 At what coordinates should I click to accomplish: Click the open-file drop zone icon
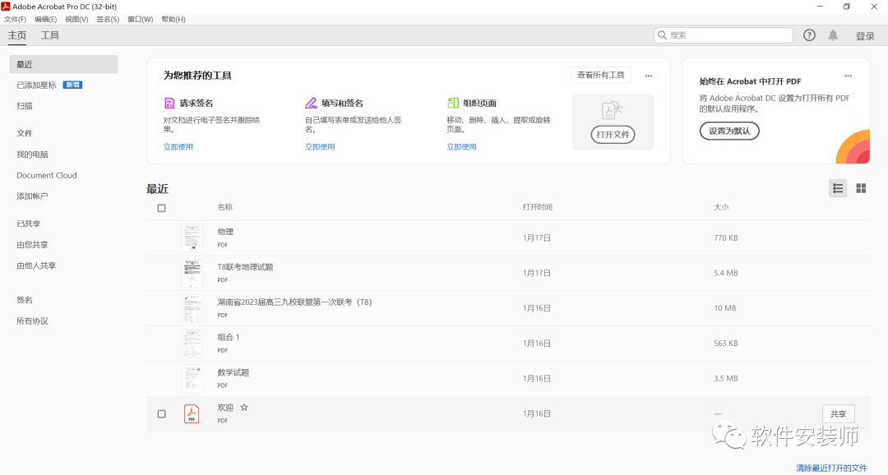tap(612, 110)
